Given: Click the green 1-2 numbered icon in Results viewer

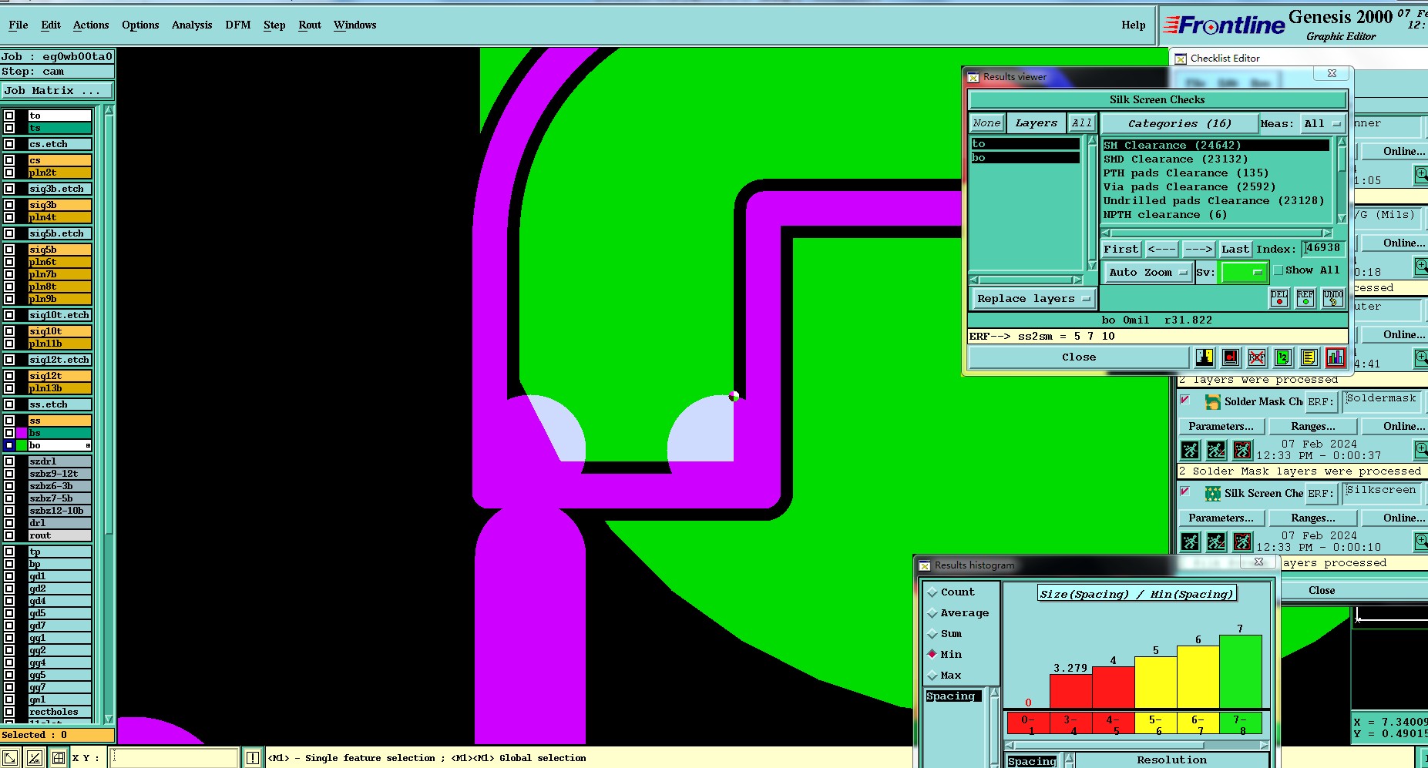Looking at the screenshot, I should (x=1283, y=357).
